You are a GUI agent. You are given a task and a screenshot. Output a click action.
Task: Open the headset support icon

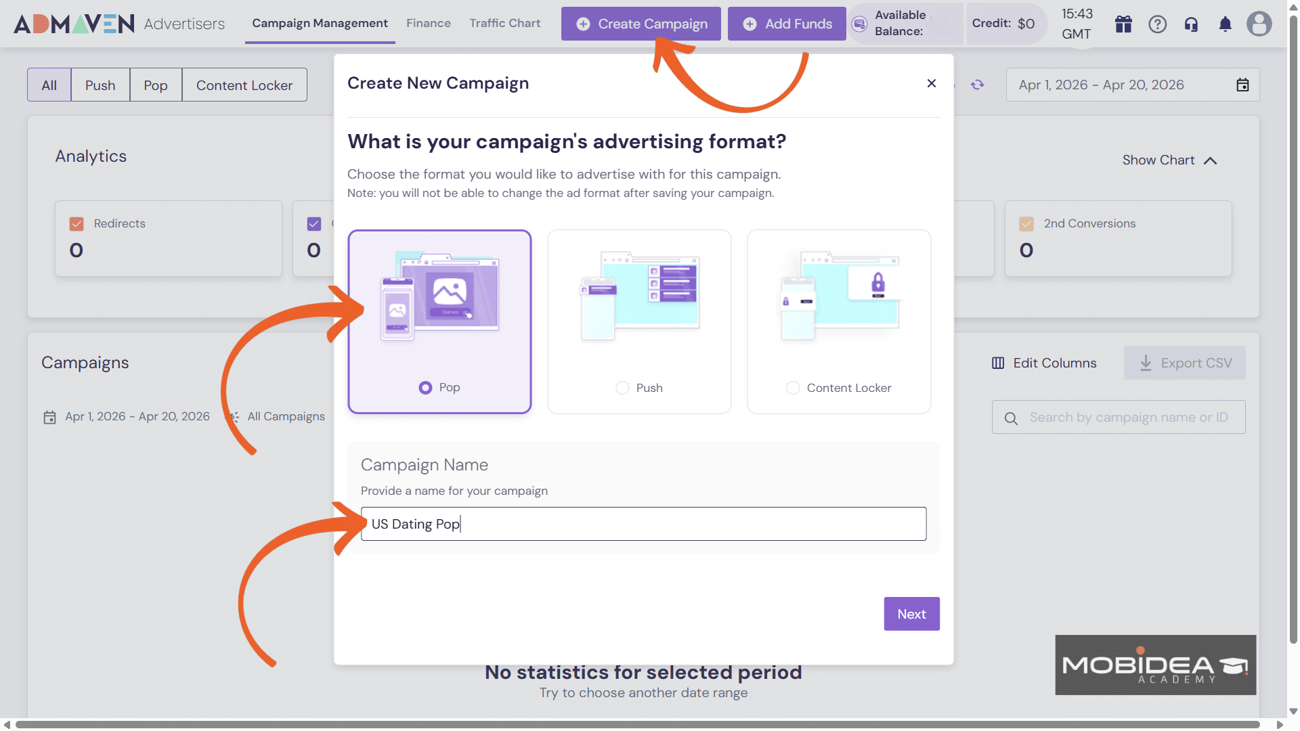[x=1191, y=24]
